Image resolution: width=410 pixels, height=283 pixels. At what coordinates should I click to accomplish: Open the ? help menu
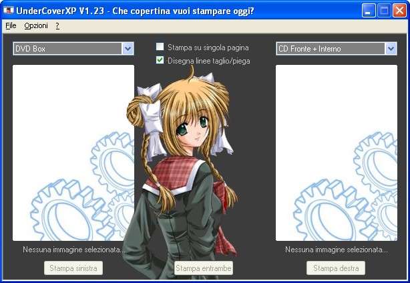[57, 25]
